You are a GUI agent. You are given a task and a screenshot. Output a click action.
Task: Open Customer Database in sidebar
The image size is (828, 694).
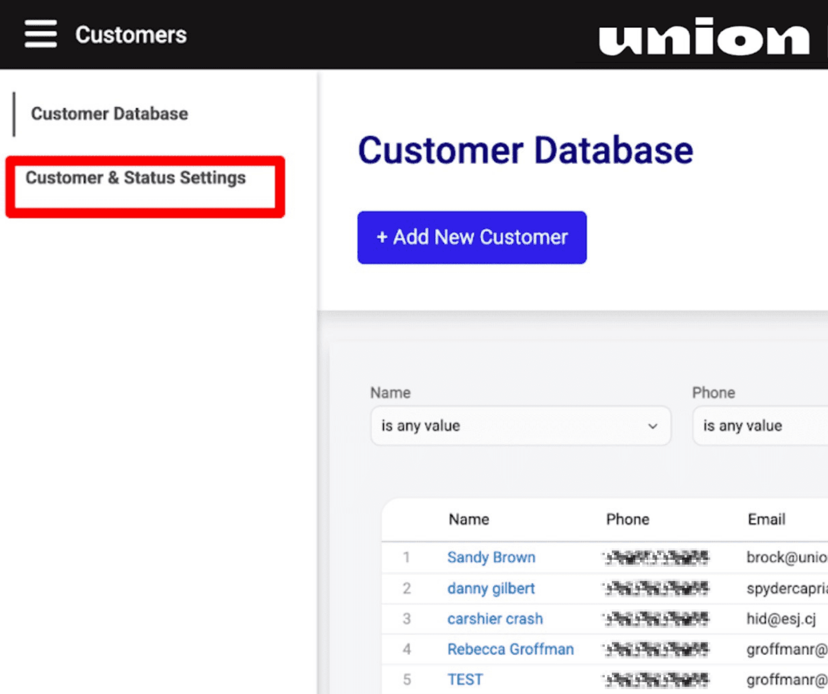coord(109,114)
